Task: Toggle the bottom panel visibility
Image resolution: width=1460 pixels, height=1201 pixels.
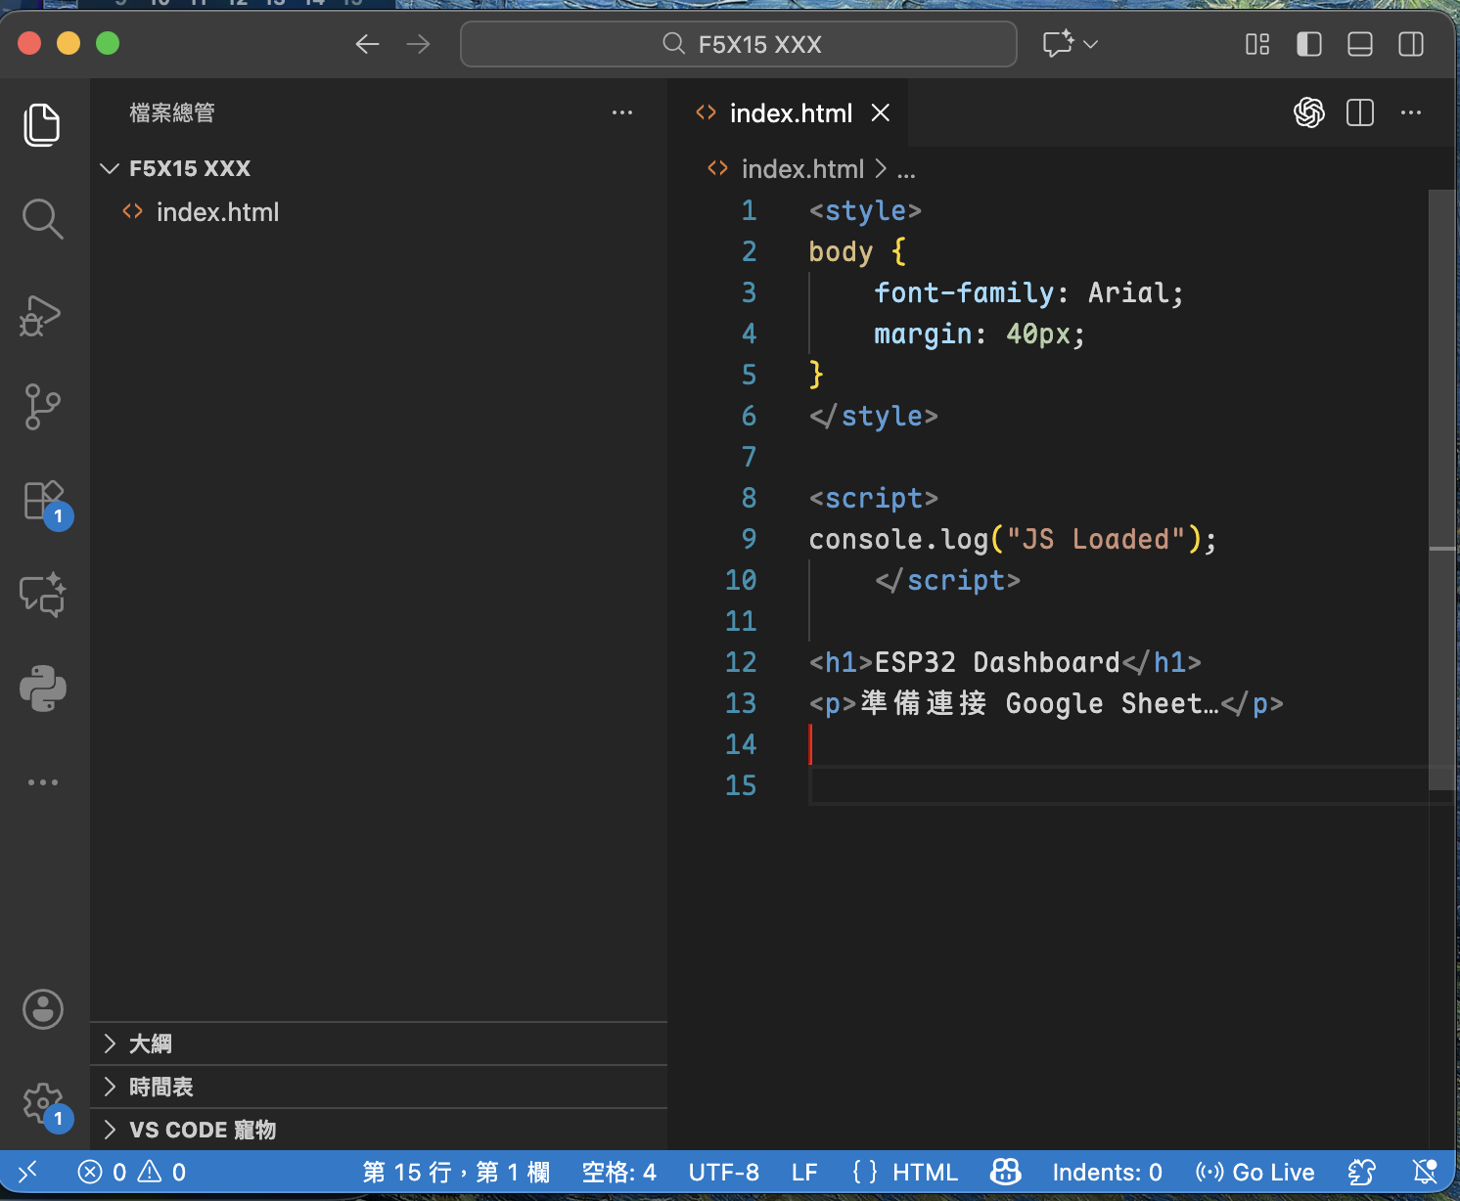Action: coord(1359,44)
